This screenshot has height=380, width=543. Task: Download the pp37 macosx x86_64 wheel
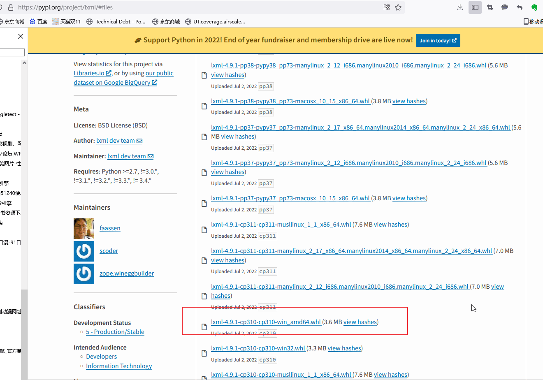[x=291, y=198]
